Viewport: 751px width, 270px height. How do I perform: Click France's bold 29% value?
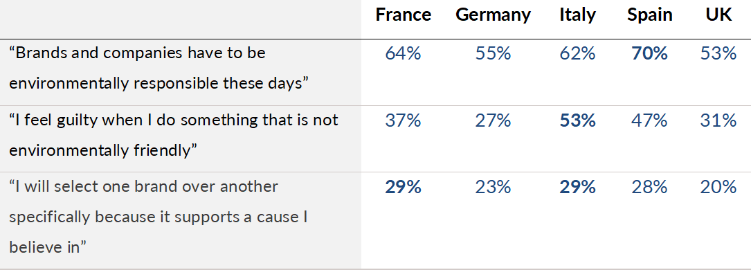(x=404, y=187)
